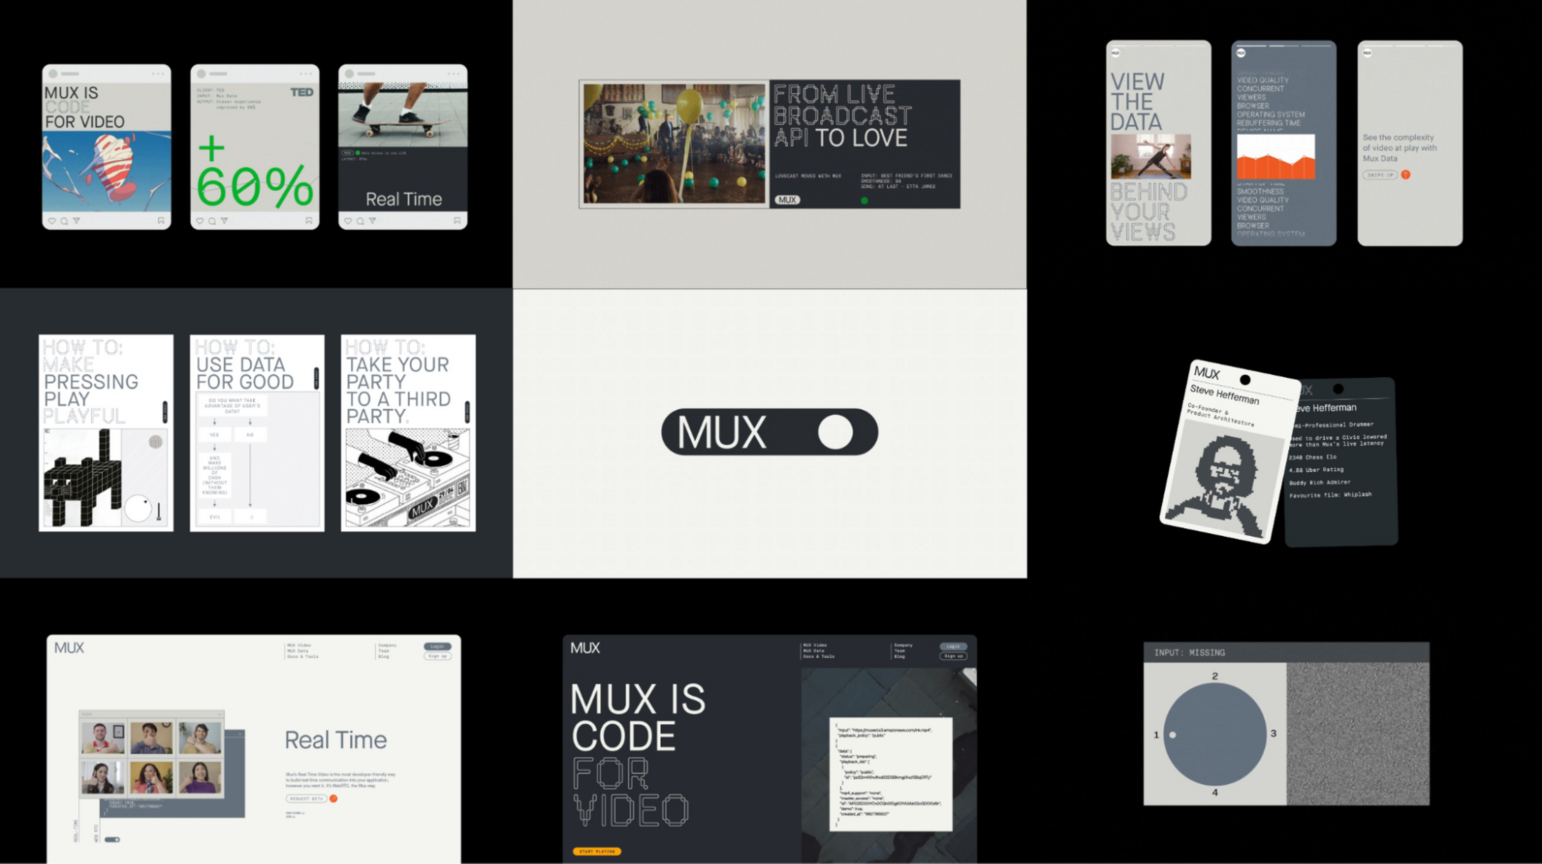This screenshot has height=864, width=1542.
Task: Share the 'MUX IS CODE FOR VIDEO' post via paper-plane icon
Action: coord(76,221)
